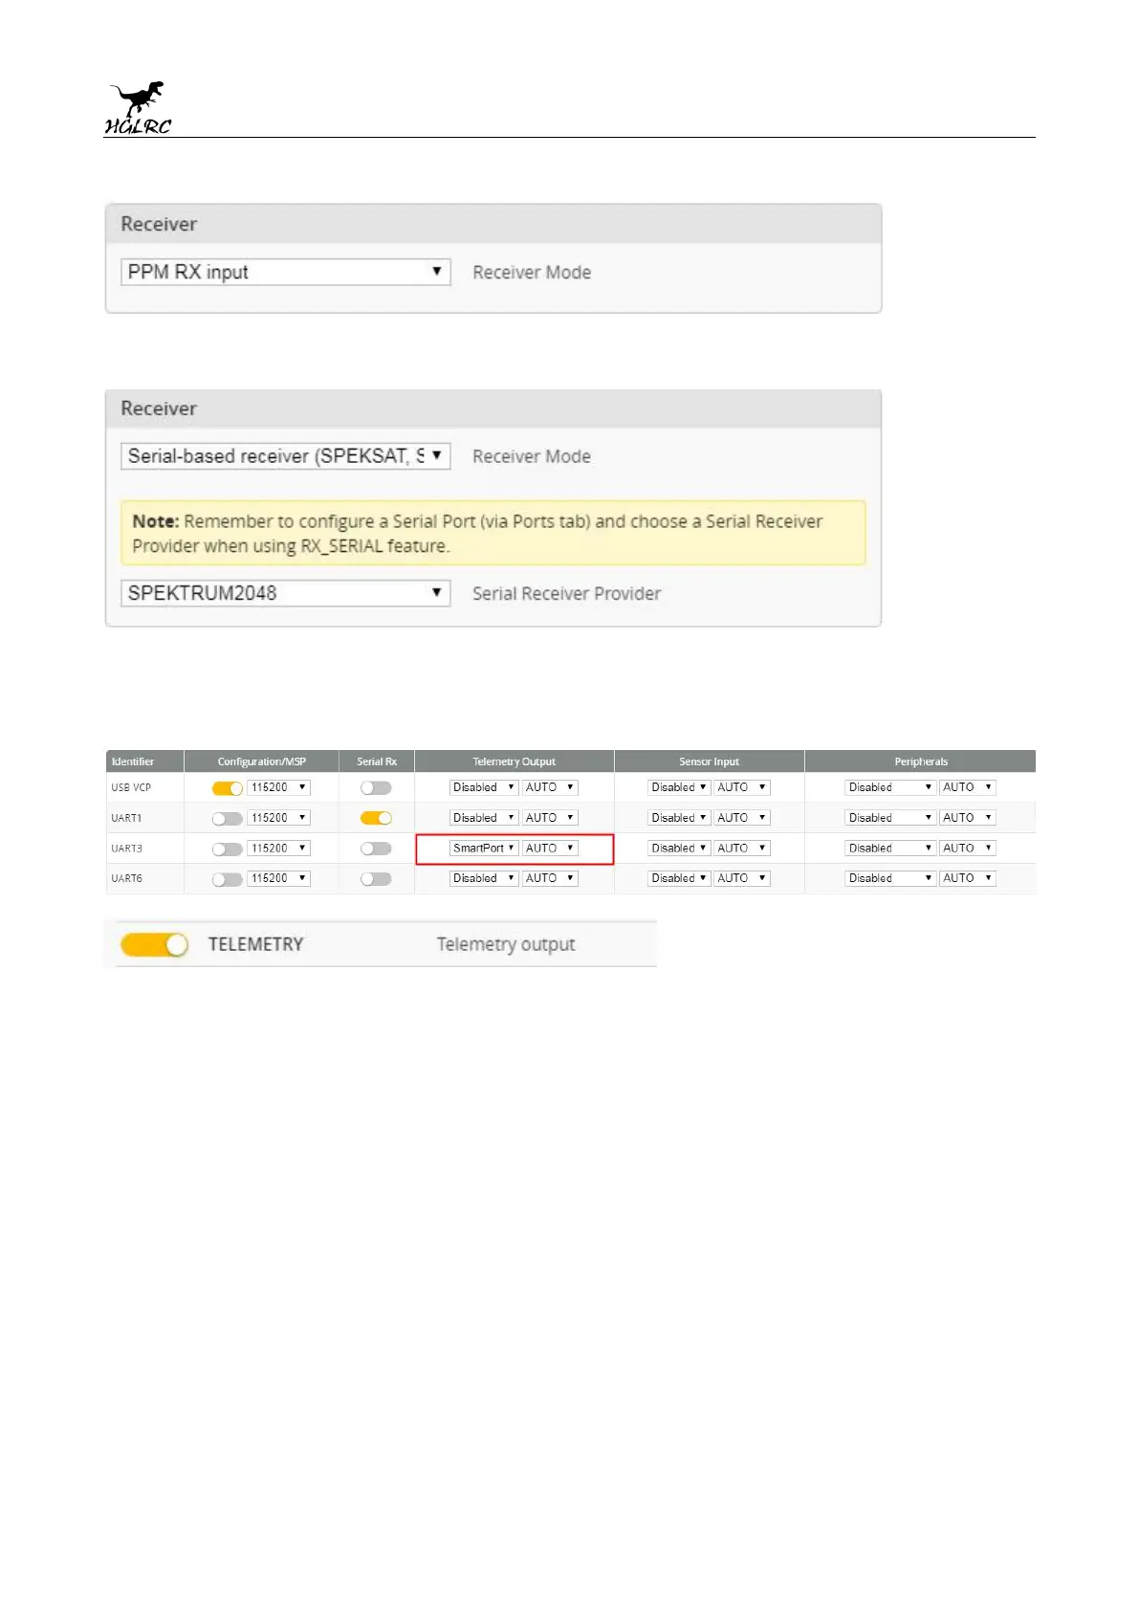Open UART3 MSP baud rate dropdown

point(279,849)
